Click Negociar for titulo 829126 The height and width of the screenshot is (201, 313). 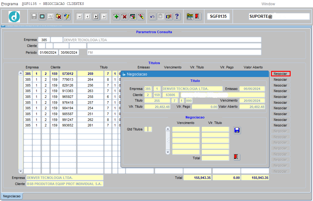(280, 85)
